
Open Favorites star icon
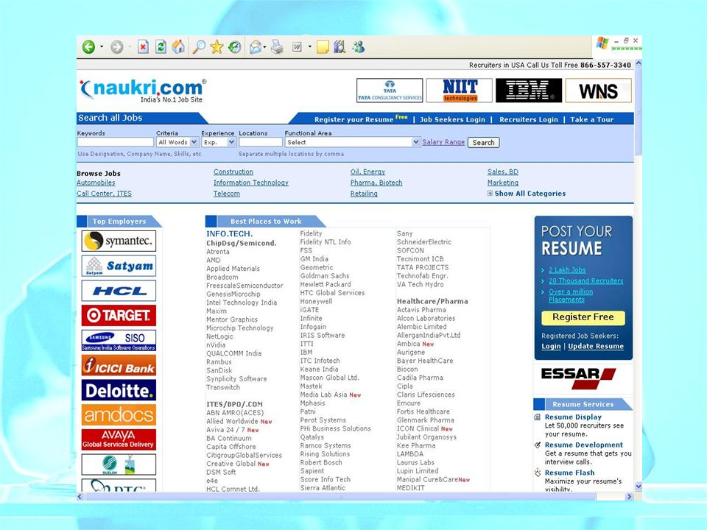[217, 47]
